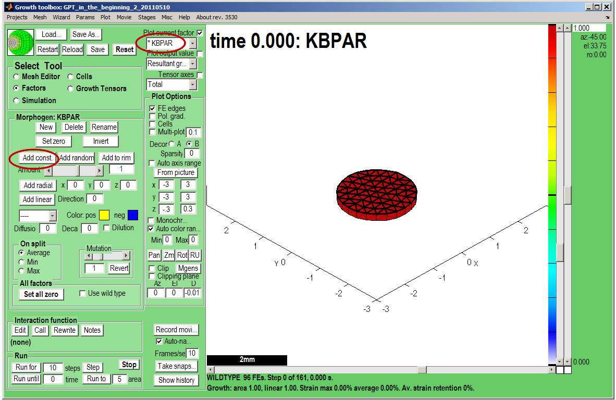Viewport: 616px width, 400px height.
Task: Click the yellow positive color swatch
Action: click(x=104, y=215)
